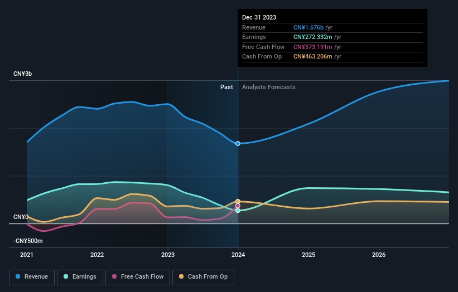The image size is (458, 292).
Task: Toggle the Earnings series legend button
Action: [x=80, y=277]
